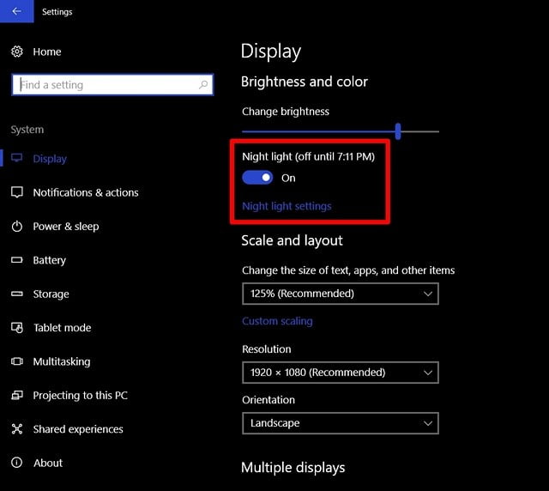
Task: Open the 125% text size dropdown
Action: pos(340,294)
